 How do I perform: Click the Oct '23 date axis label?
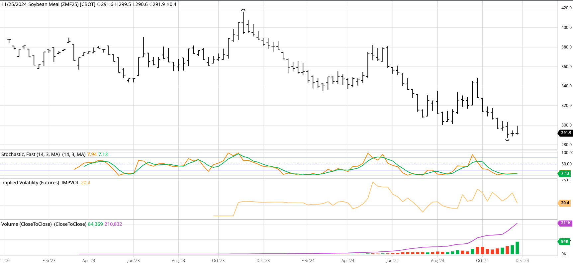pyautogui.click(x=218, y=261)
